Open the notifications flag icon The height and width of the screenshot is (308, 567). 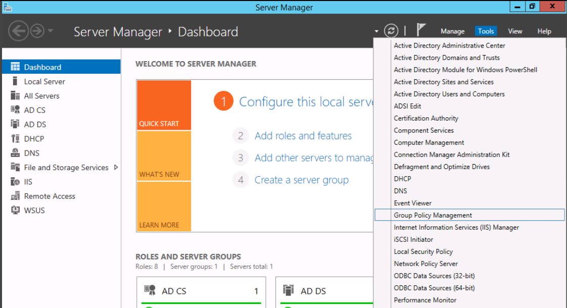420,31
